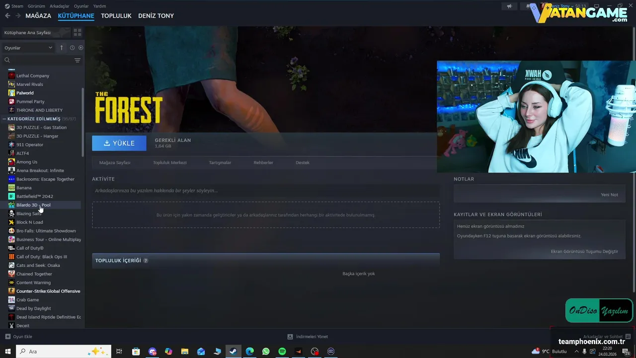
Task: Open the Rehberler tab
Action: tap(263, 163)
